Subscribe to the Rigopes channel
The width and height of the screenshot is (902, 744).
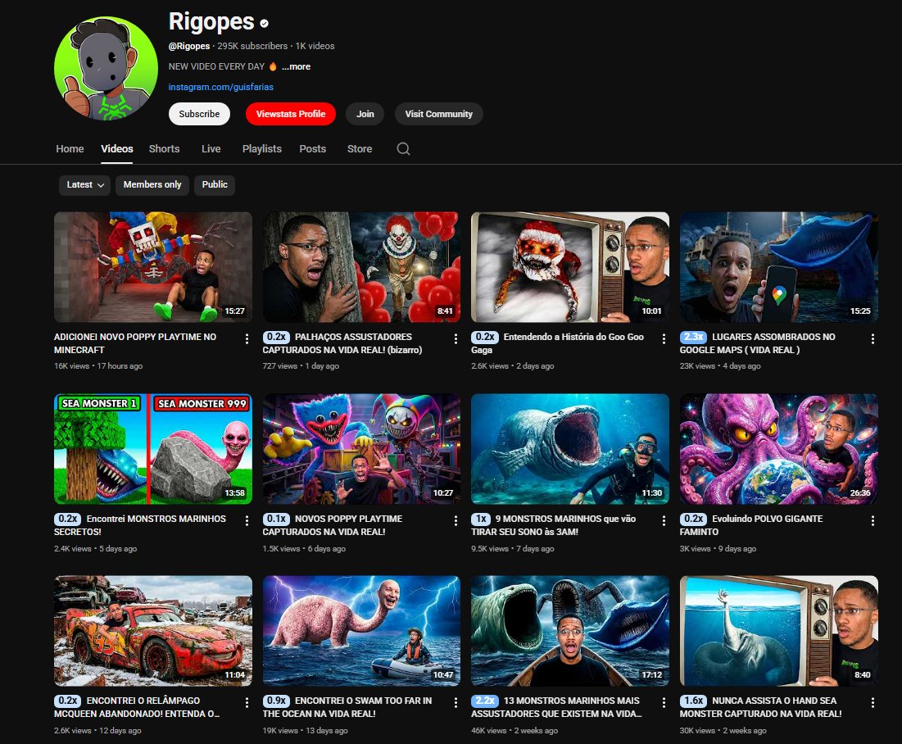tap(199, 114)
